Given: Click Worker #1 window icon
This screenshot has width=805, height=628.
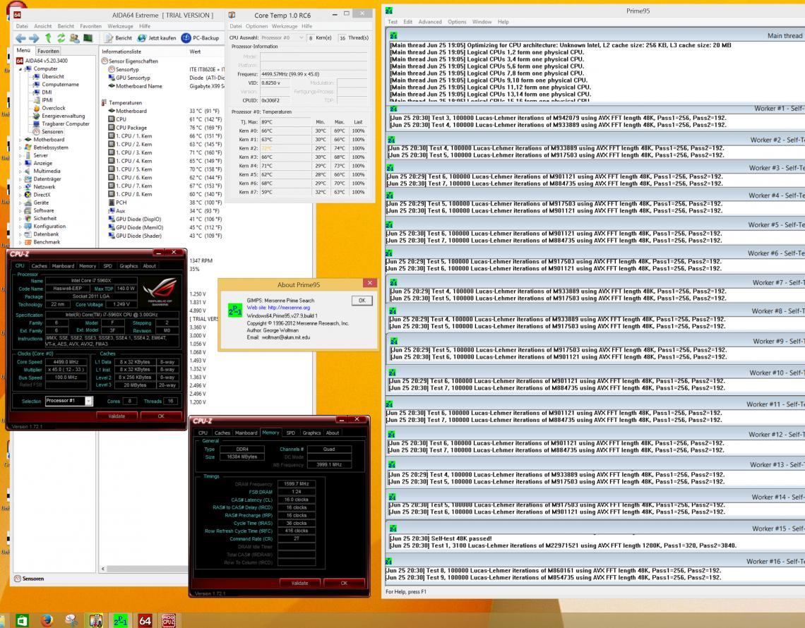Looking at the screenshot, I should coord(394,109).
